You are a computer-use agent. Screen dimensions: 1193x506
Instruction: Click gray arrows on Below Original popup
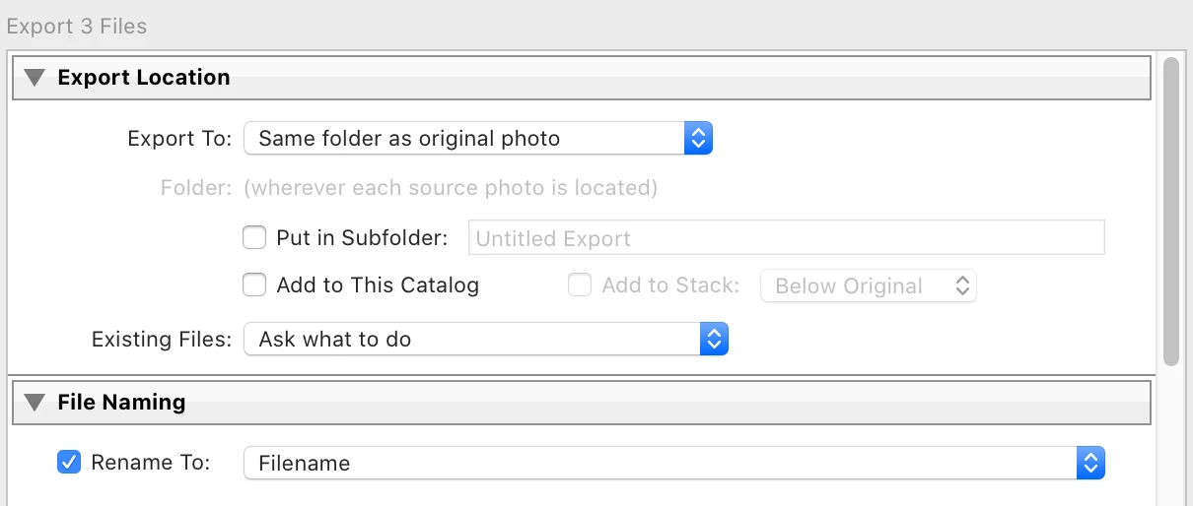963,286
